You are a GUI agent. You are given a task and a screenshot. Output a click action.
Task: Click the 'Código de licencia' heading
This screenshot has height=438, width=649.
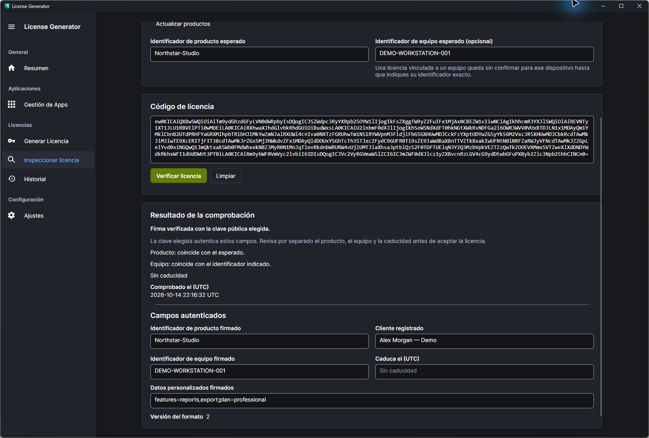182,107
